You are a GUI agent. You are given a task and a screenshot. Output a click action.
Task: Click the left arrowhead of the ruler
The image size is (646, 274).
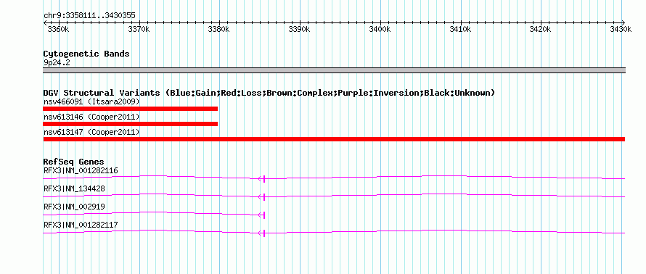45,22
